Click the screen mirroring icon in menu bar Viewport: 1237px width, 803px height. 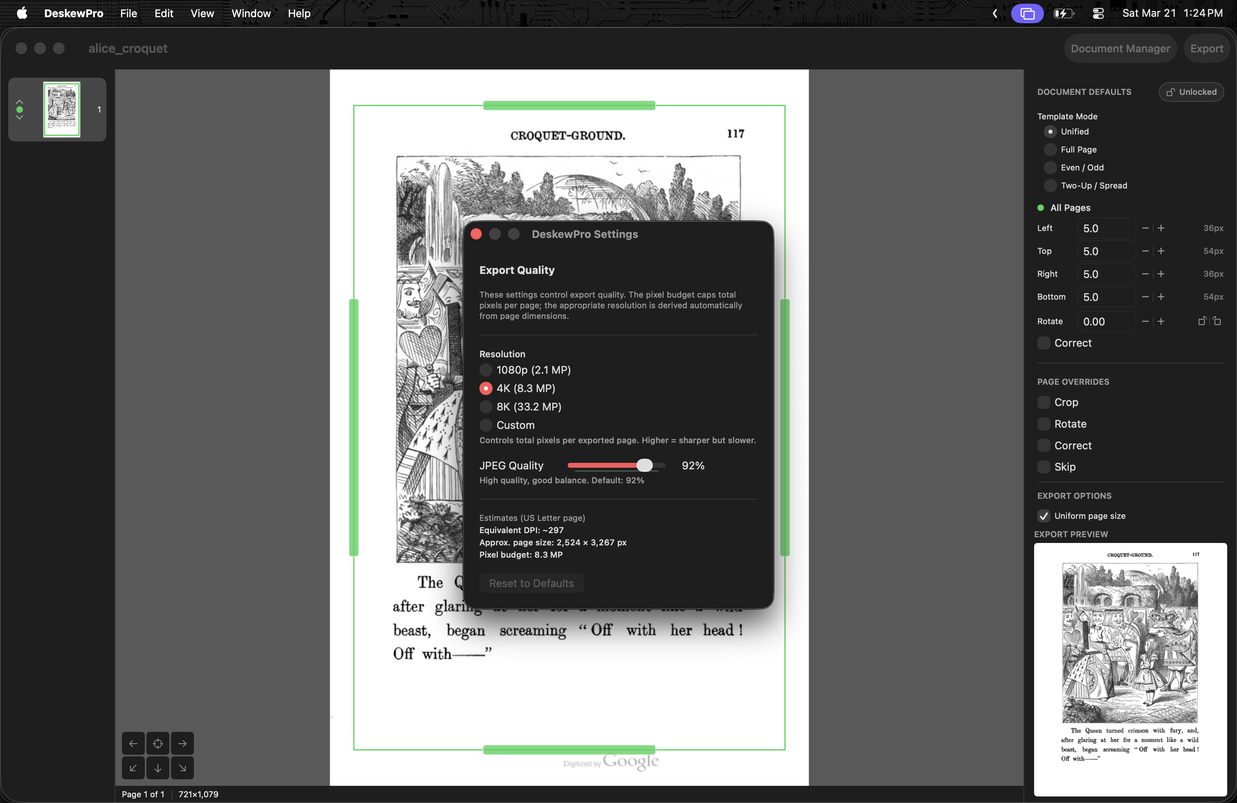click(x=1027, y=13)
